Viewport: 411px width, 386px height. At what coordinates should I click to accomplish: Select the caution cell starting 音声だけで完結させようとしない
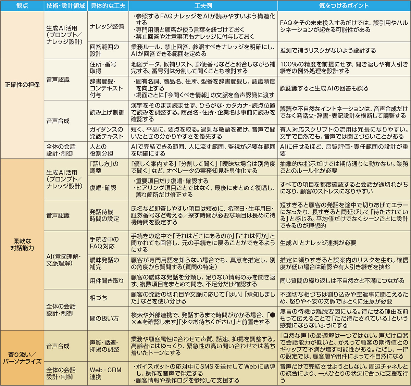pos(344,373)
